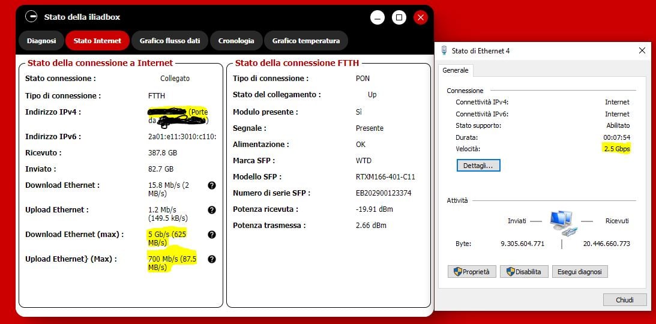Click the Proprietà button
This screenshot has height=324, width=656.
pos(472,272)
